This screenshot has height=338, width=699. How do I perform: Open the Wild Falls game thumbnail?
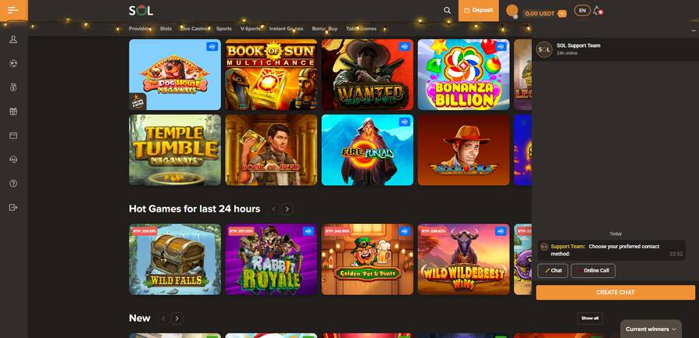click(x=175, y=259)
